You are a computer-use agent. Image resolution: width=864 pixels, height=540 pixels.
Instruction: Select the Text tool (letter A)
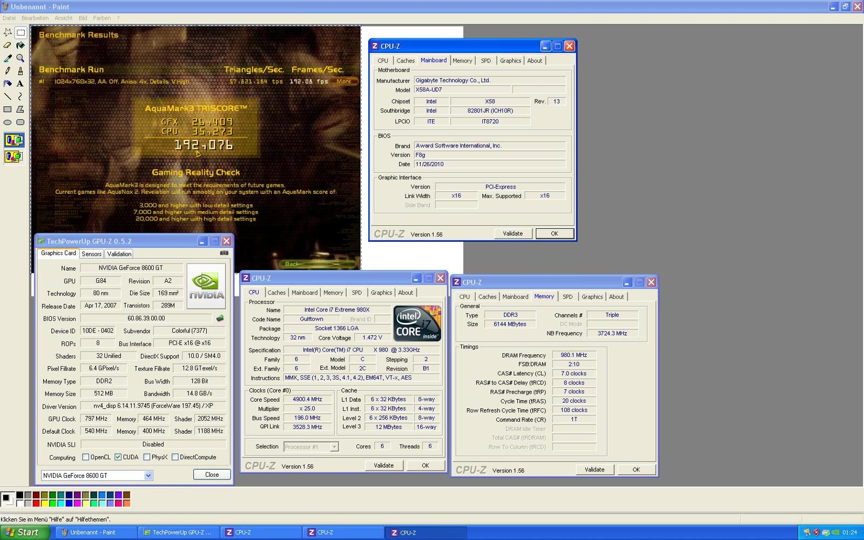coord(21,84)
